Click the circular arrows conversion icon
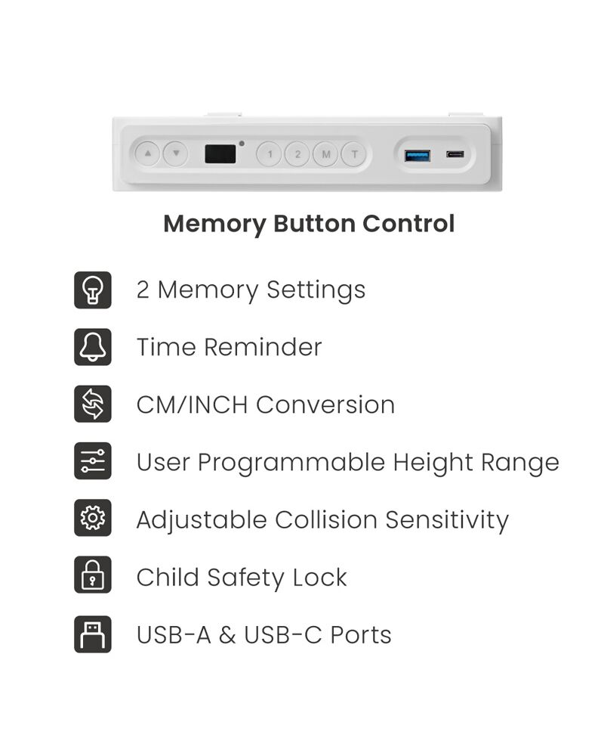The height and width of the screenshot is (747, 604). tap(93, 404)
